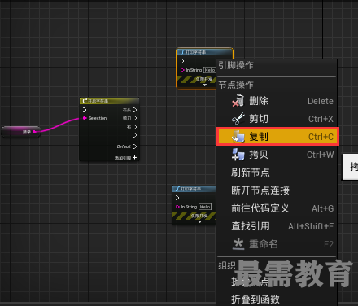Image resolution: width=358 pixels, height=306 pixels.
Task: Click the scissors cut icon
Action: click(x=238, y=119)
